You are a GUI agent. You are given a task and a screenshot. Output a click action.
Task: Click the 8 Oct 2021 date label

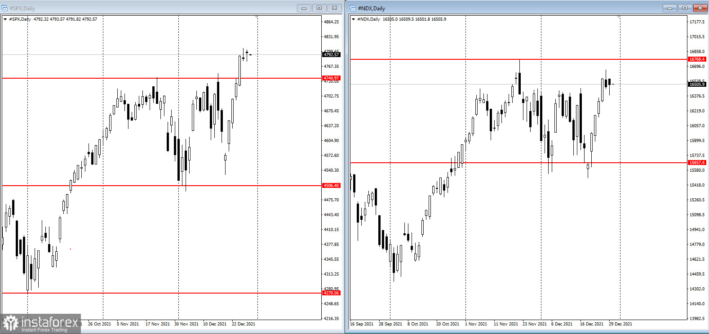coord(418,324)
